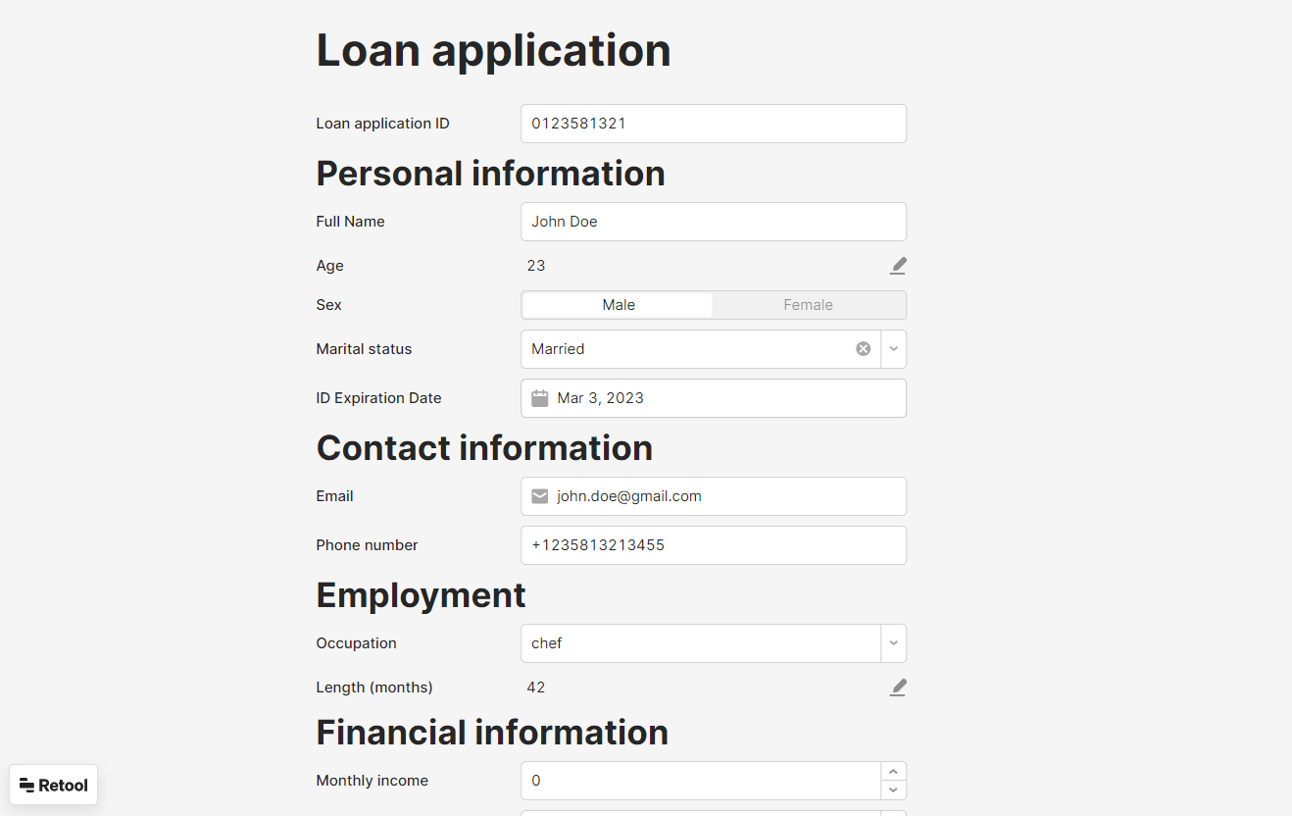Select Male in the Sex toggle
Viewport: 1292px width, 816px height.
pos(618,305)
